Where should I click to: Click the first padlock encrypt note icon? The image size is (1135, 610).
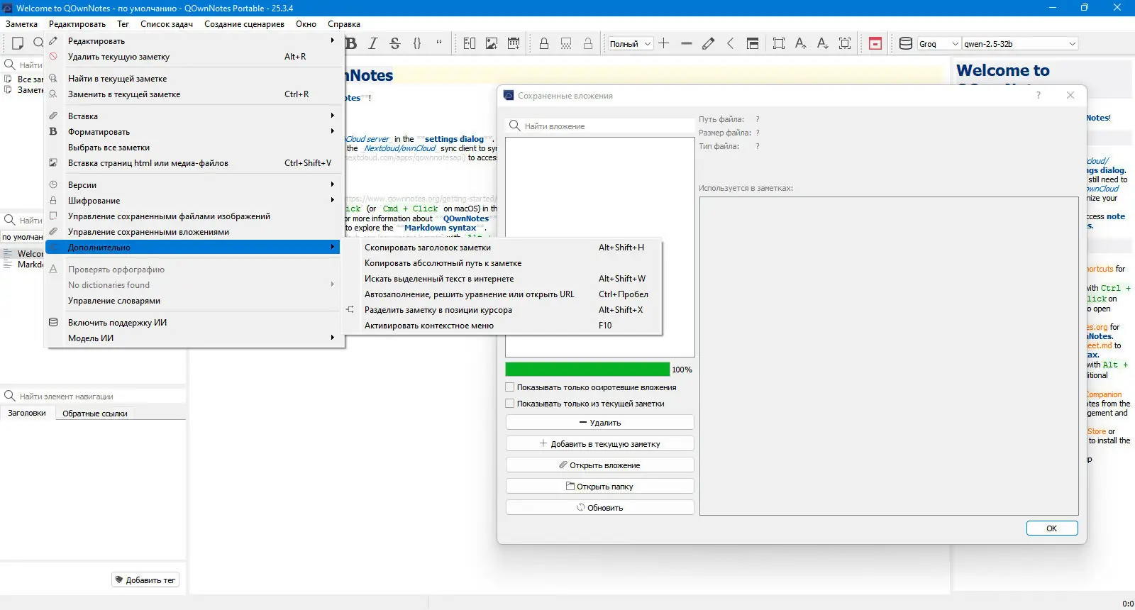pyautogui.click(x=544, y=43)
